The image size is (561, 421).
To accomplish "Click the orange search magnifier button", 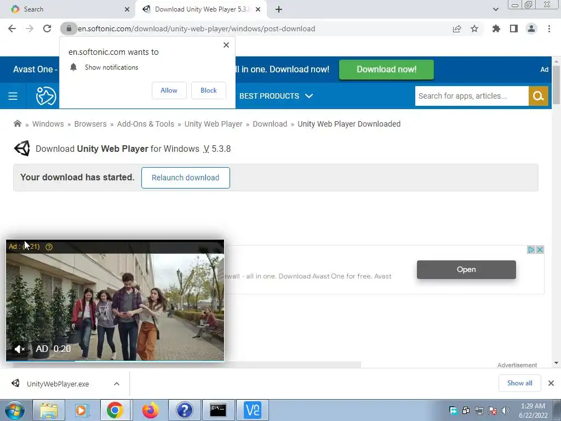I will point(539,96).
